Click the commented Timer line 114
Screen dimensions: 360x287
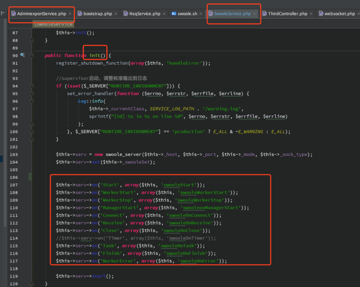136,238
